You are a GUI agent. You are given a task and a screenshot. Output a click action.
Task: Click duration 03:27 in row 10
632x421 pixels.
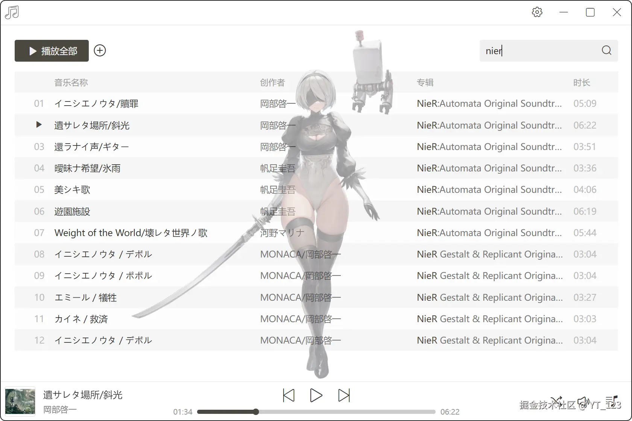(x=585, y=297)
